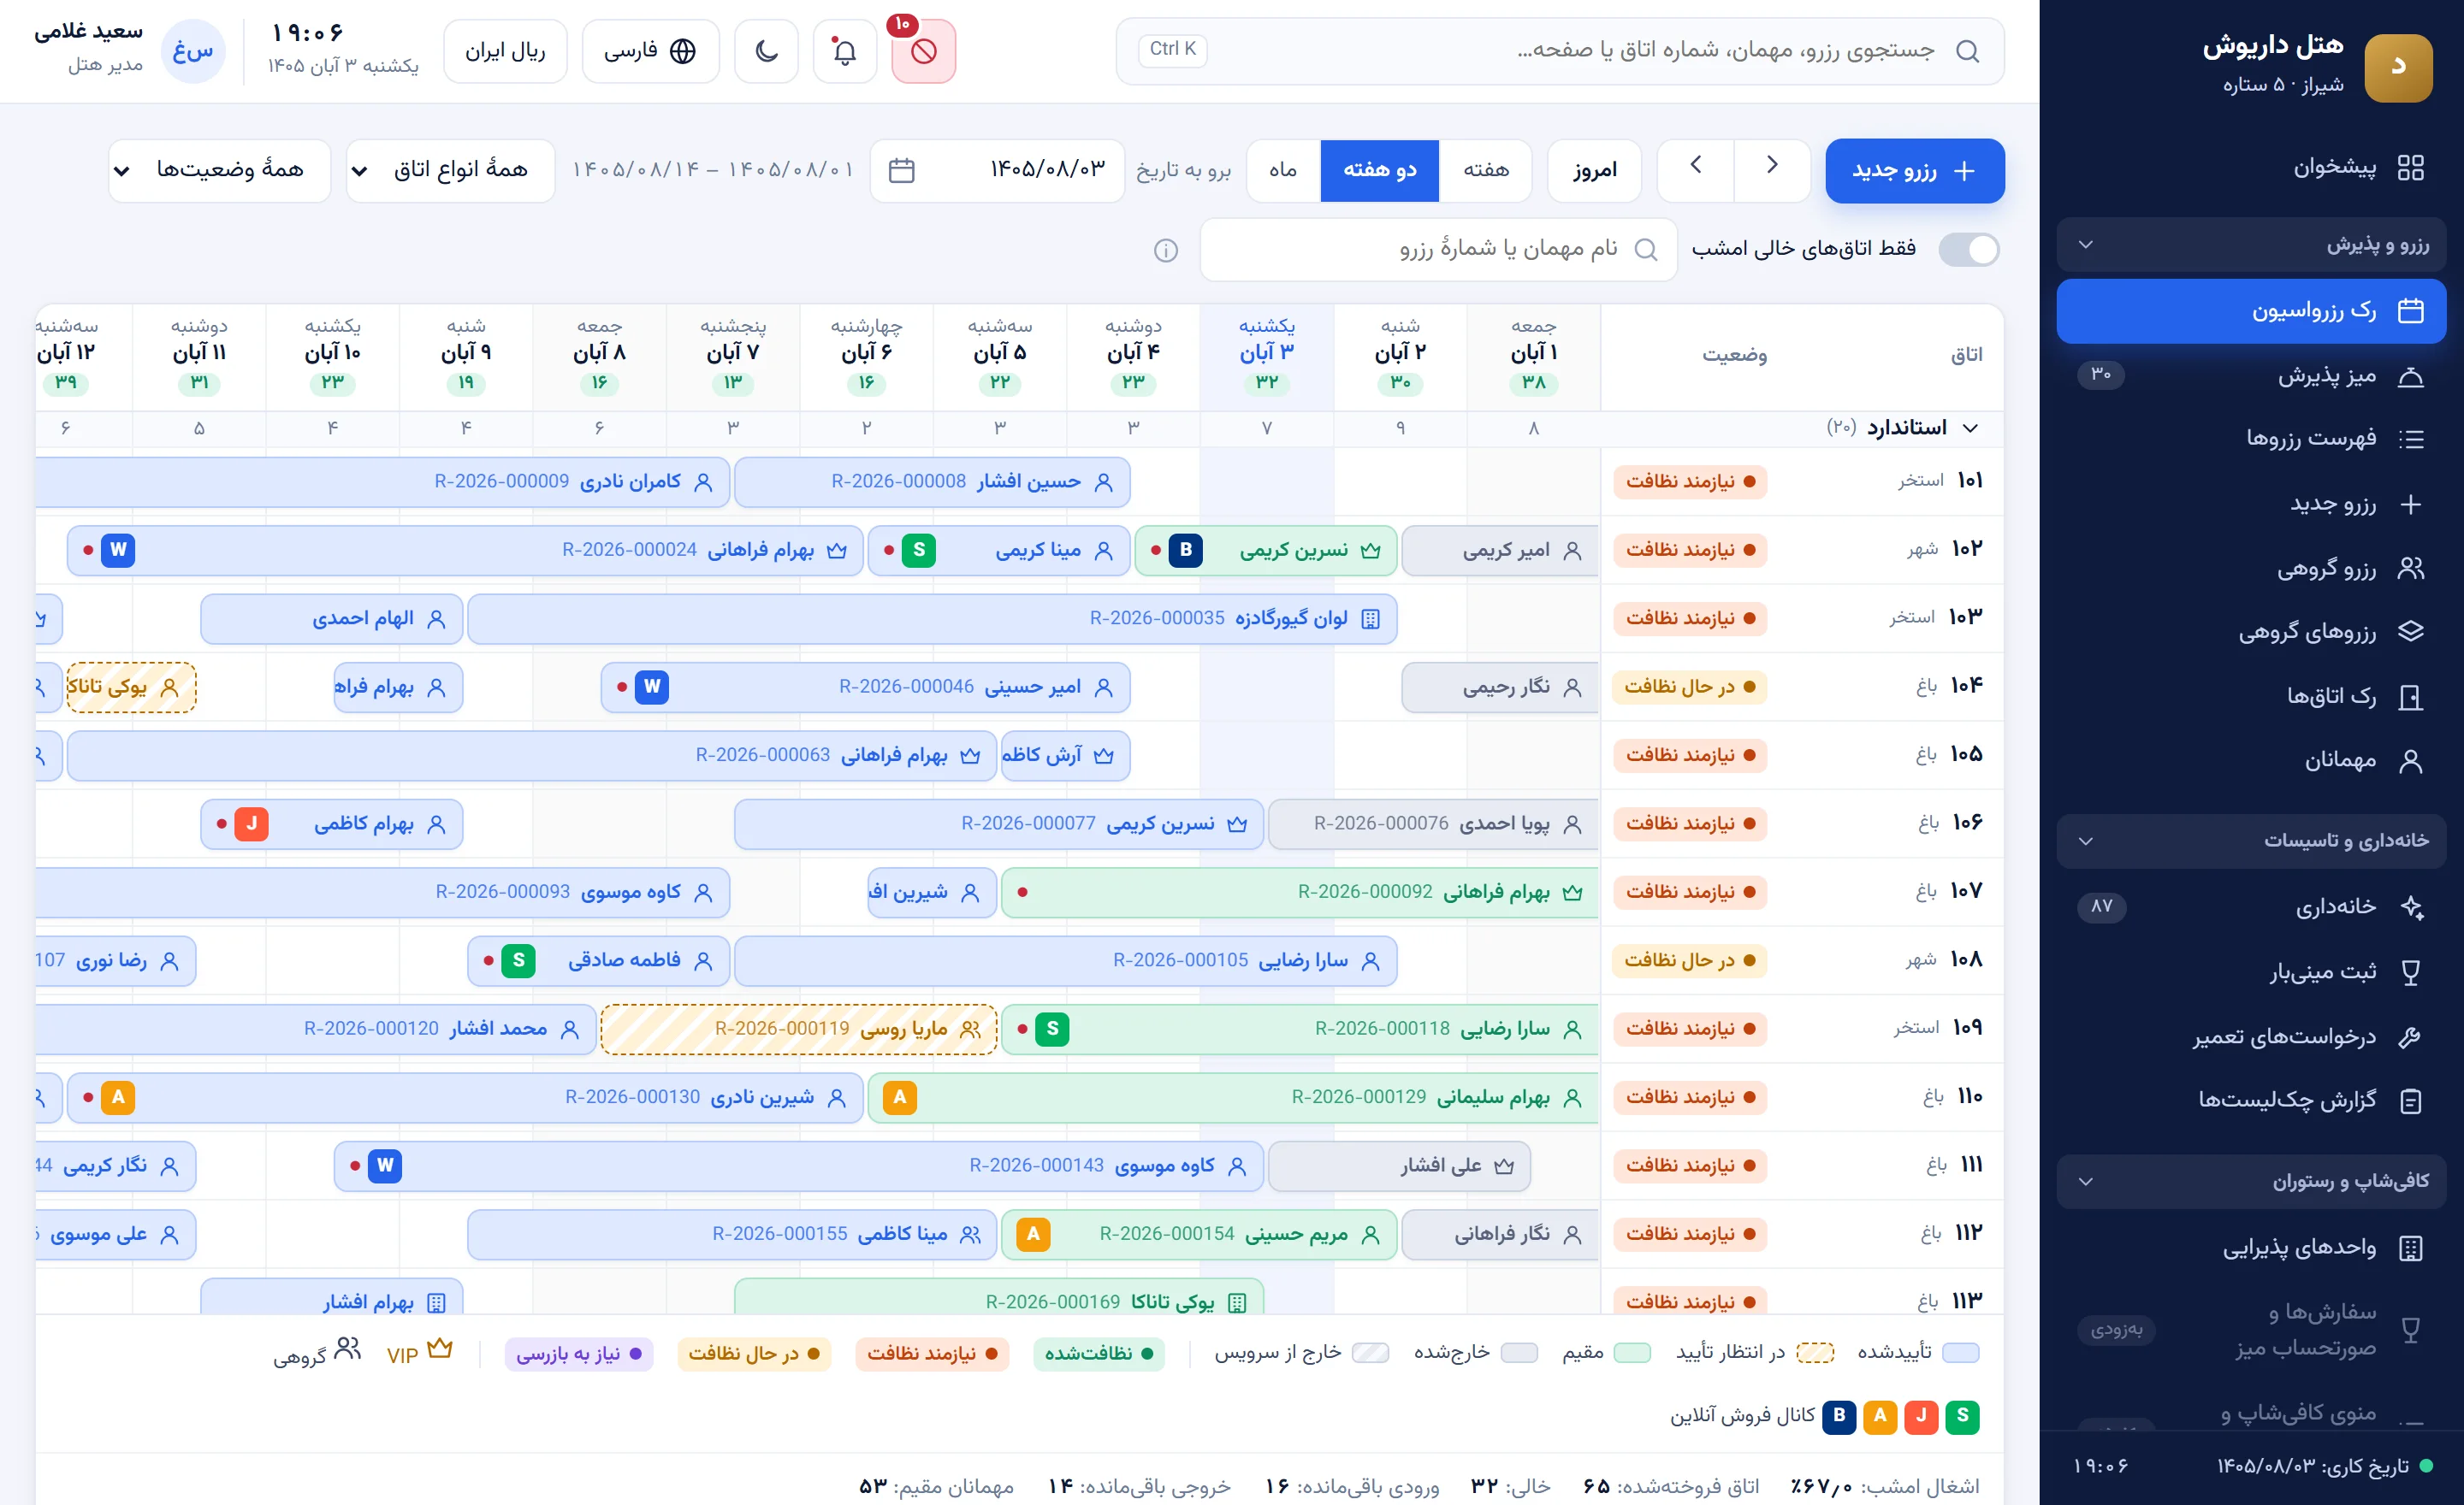Viewport: 2464px width, 1505px height.
Task: Open همهٔ انواع اتاق room type dropdown
Action: coord(450,170)
